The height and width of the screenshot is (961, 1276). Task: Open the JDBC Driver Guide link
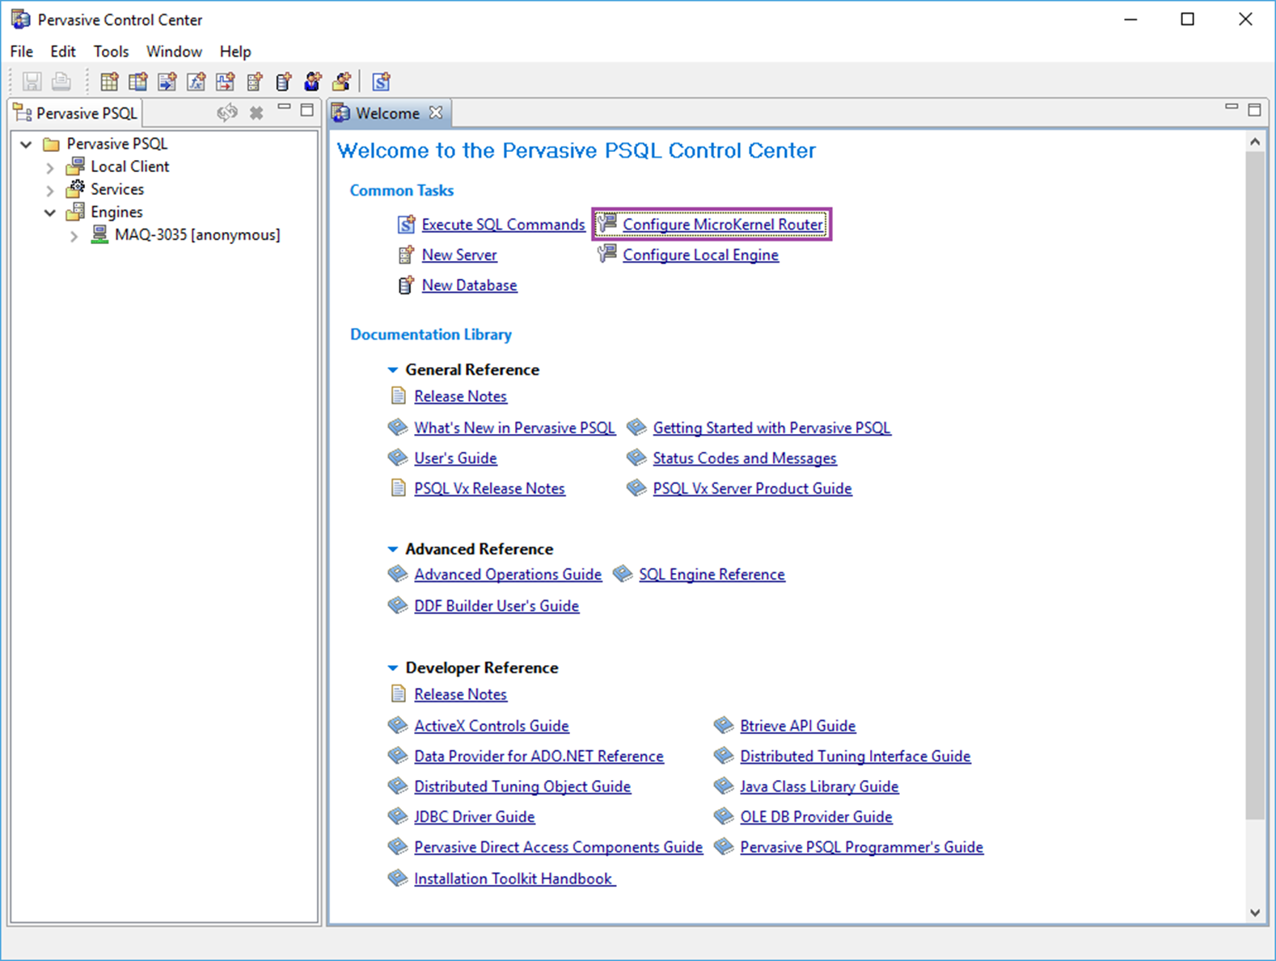(474, 816)
